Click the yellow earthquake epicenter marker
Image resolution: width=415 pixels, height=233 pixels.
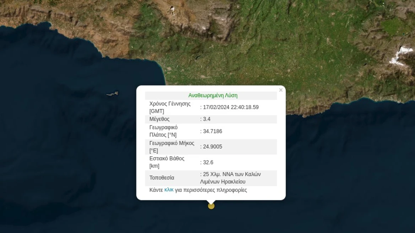(211, 206)
